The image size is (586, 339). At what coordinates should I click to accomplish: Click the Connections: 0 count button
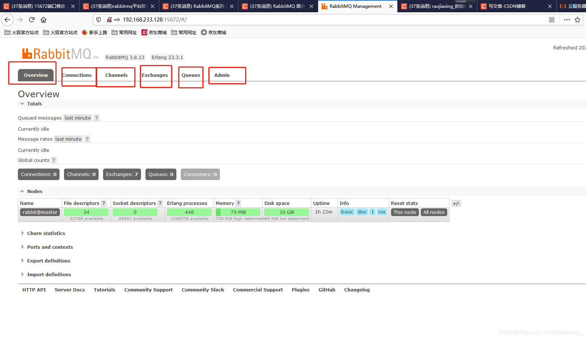39,175
